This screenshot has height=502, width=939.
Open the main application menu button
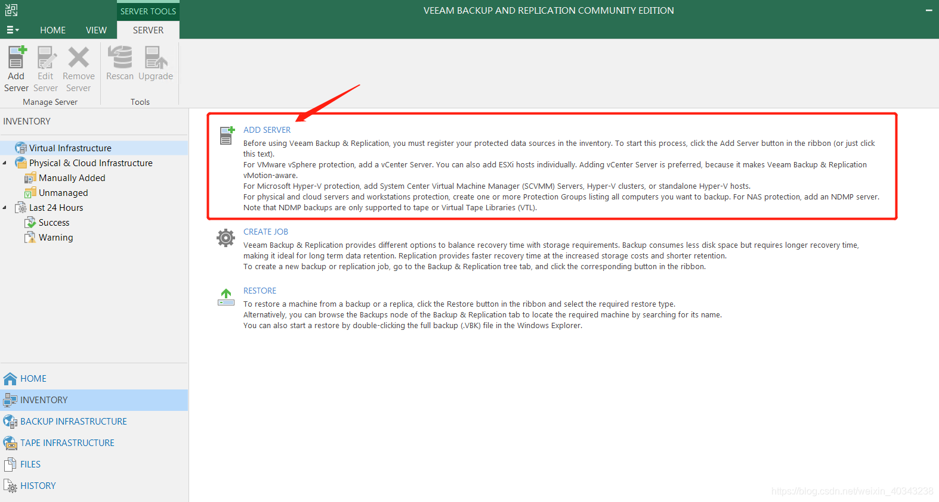click(x=13, y=30)
